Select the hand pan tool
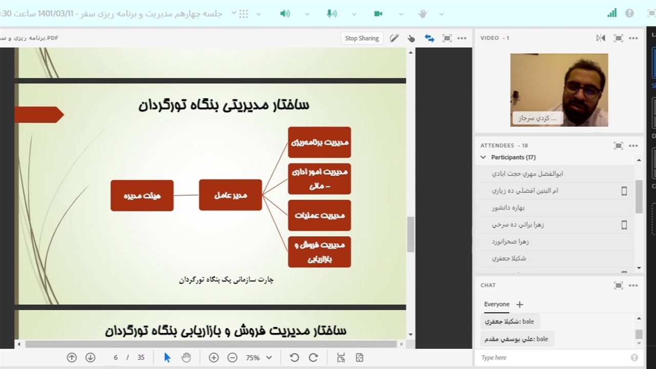This screenshot has height=369, width=656. (x=186, y=358)
